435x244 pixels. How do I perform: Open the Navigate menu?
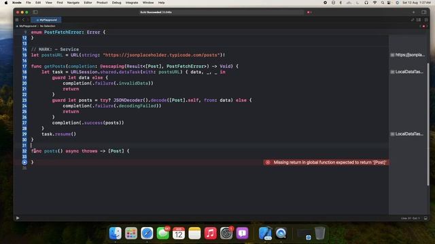tap(73, 3)
